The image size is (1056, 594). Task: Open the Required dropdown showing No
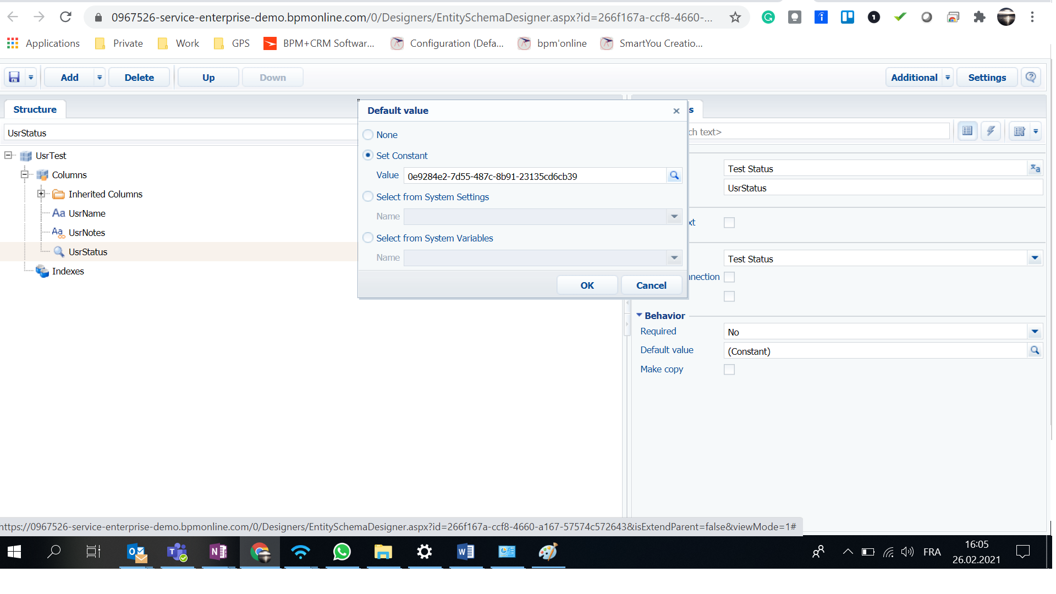point(1035,331)
